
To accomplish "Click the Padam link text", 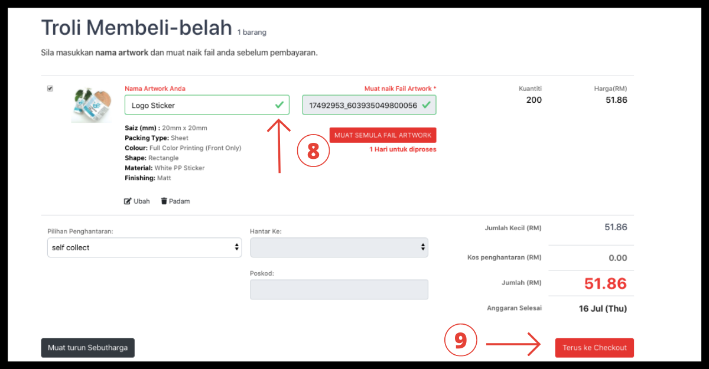I will pyautogui.click(x=179, y=201).
